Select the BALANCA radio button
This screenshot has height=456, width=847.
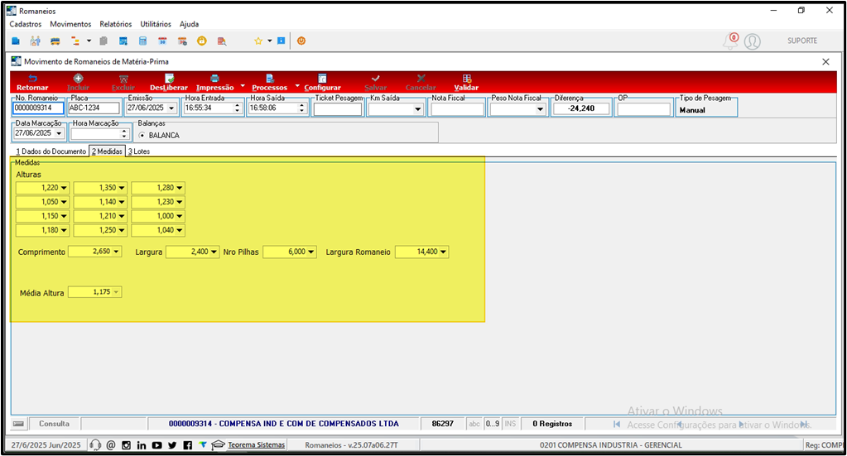(142, 136)
